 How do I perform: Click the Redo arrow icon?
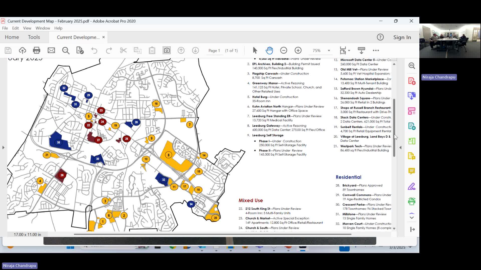coord(109,50)
